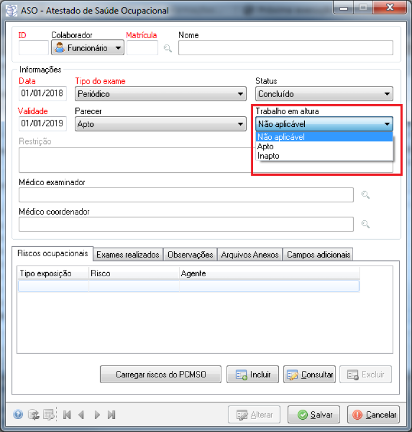The width and height of the screenshot is (412, 432).
Task: Click the Médico coordenador lookup magnifier
Action: (x=365, y=224)
